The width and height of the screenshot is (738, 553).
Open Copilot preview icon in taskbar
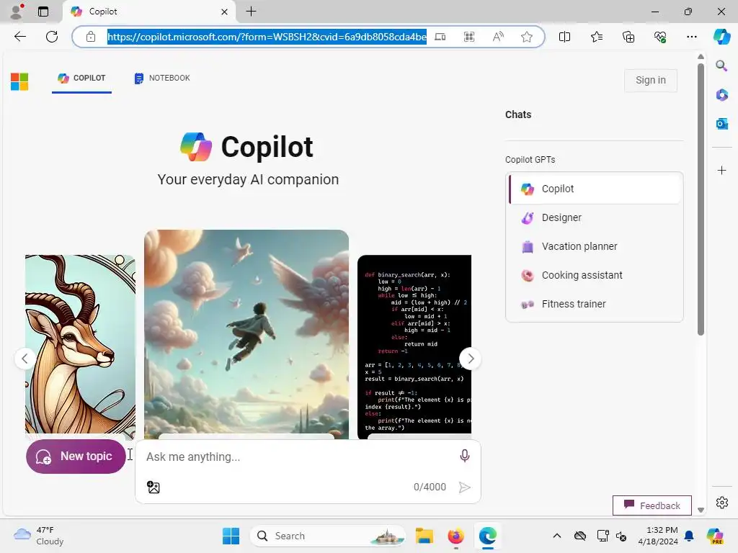click(x=715, y=536)
